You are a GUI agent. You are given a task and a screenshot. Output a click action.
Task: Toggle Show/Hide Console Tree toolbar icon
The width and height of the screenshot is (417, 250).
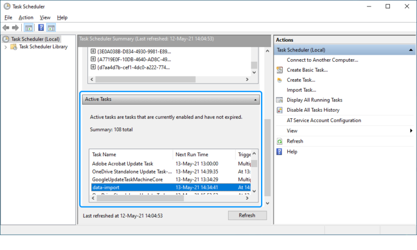(x=29, y=28)
